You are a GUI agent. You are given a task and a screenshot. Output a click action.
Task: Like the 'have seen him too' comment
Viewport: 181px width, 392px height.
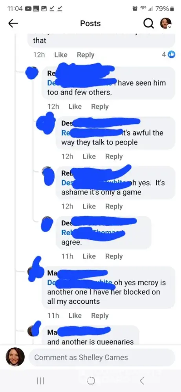pyautogui.click(x=75, y=107)
